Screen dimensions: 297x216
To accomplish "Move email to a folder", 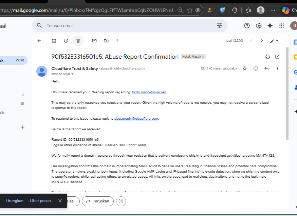I will point(106,41).
